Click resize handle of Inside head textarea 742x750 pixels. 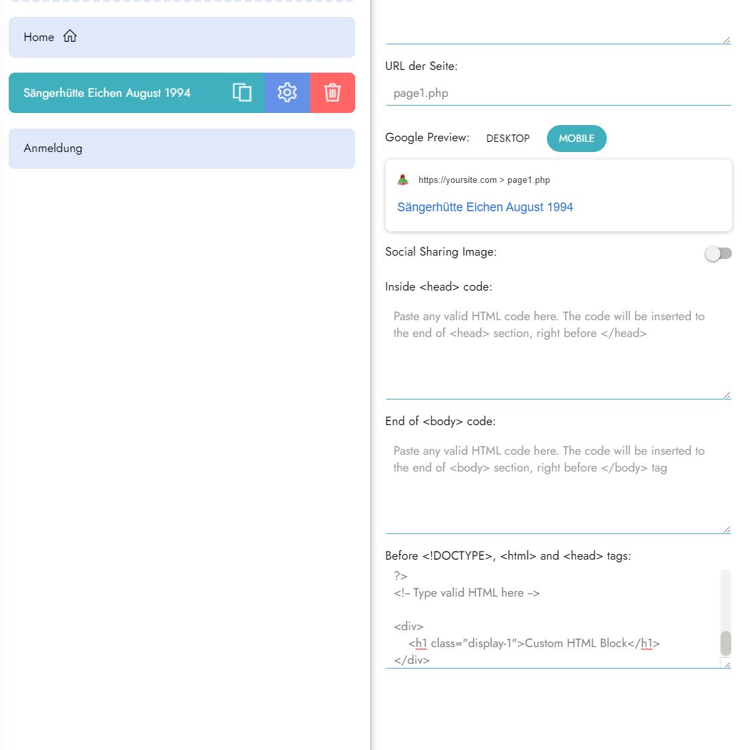(x=727, y=395)
